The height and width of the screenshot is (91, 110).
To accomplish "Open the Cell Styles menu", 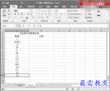I will 74,17.
